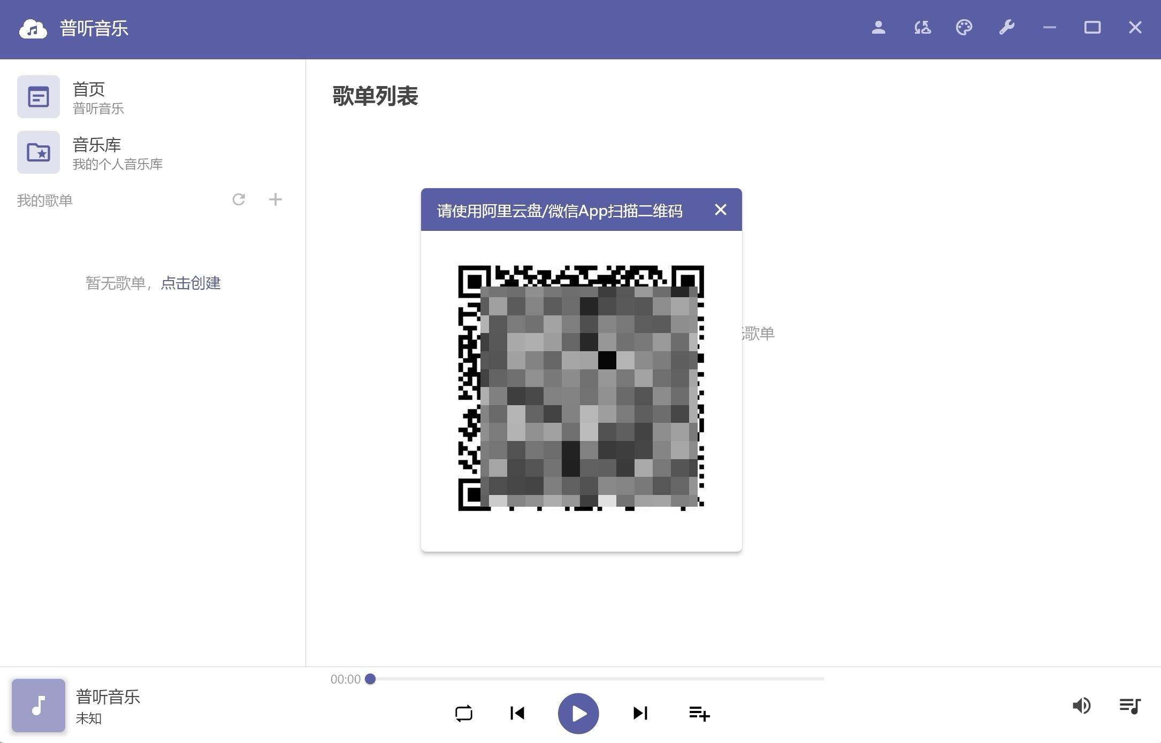Add current song to playlist

click(x=699, y=713)
